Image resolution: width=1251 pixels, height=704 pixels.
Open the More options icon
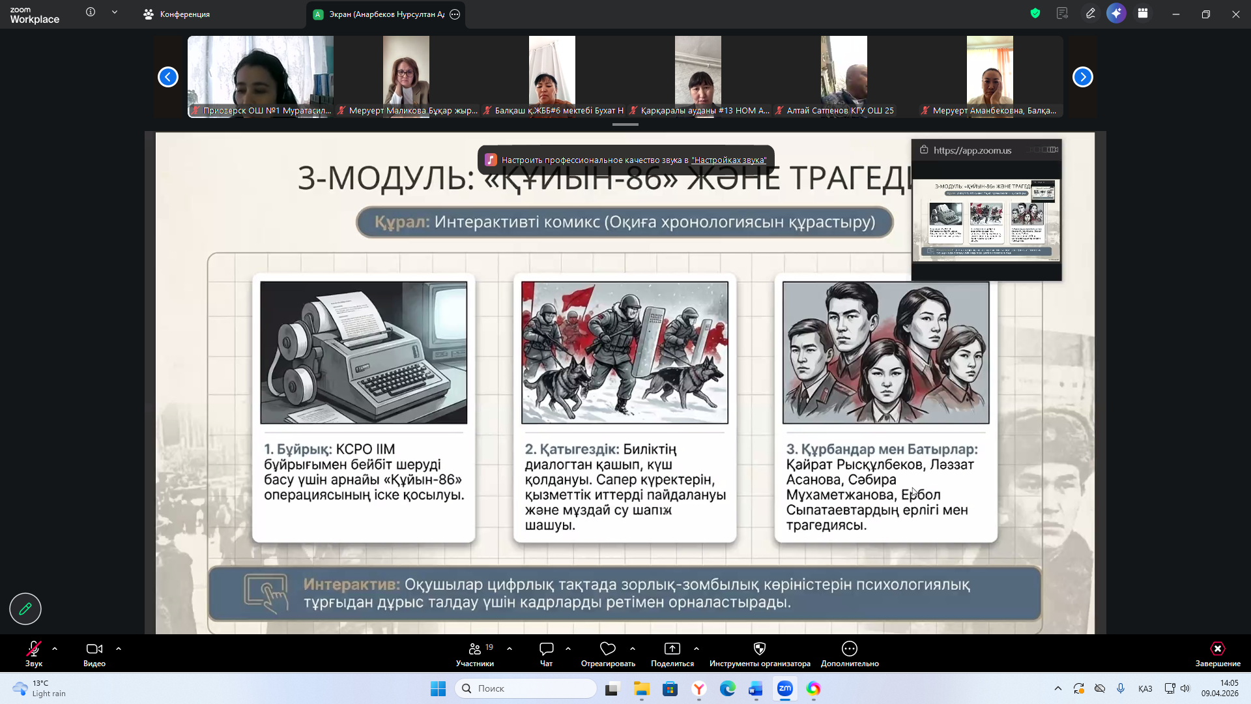tap(849, 649)
